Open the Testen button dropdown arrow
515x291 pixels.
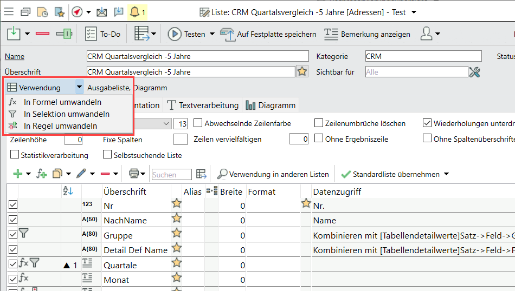pyautogui.click(x=211, y=34)
